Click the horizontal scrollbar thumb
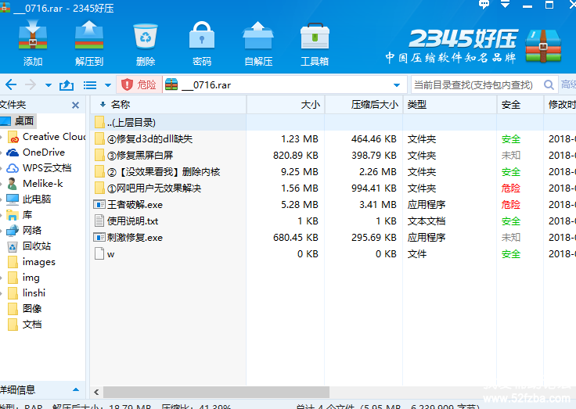 pyautogui.click(x=216, y=392)
